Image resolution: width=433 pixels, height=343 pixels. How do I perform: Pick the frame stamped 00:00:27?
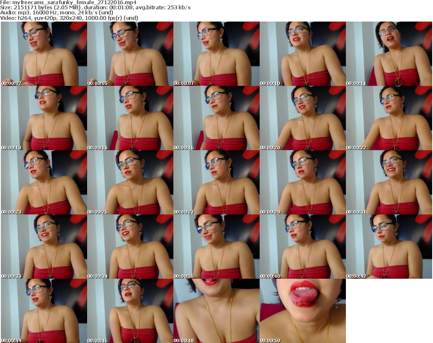[216, 183]
